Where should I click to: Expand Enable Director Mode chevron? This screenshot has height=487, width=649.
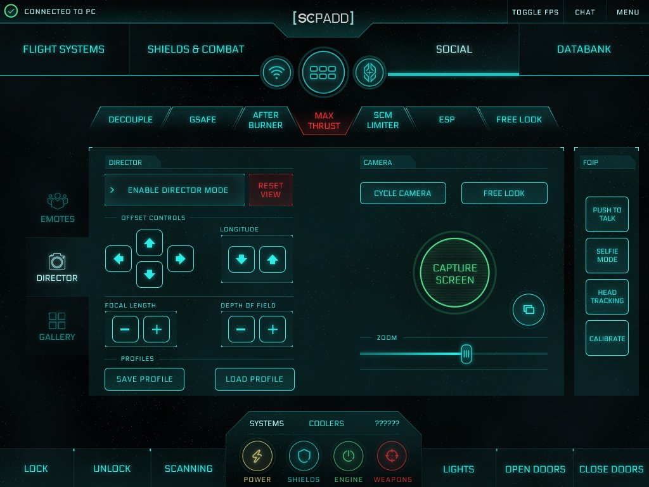click(x=112, y=190)
